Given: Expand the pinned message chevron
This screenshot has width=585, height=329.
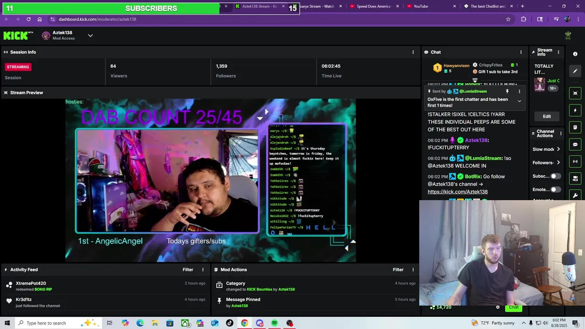Looking at the screenshot, I should click(519, 101).
